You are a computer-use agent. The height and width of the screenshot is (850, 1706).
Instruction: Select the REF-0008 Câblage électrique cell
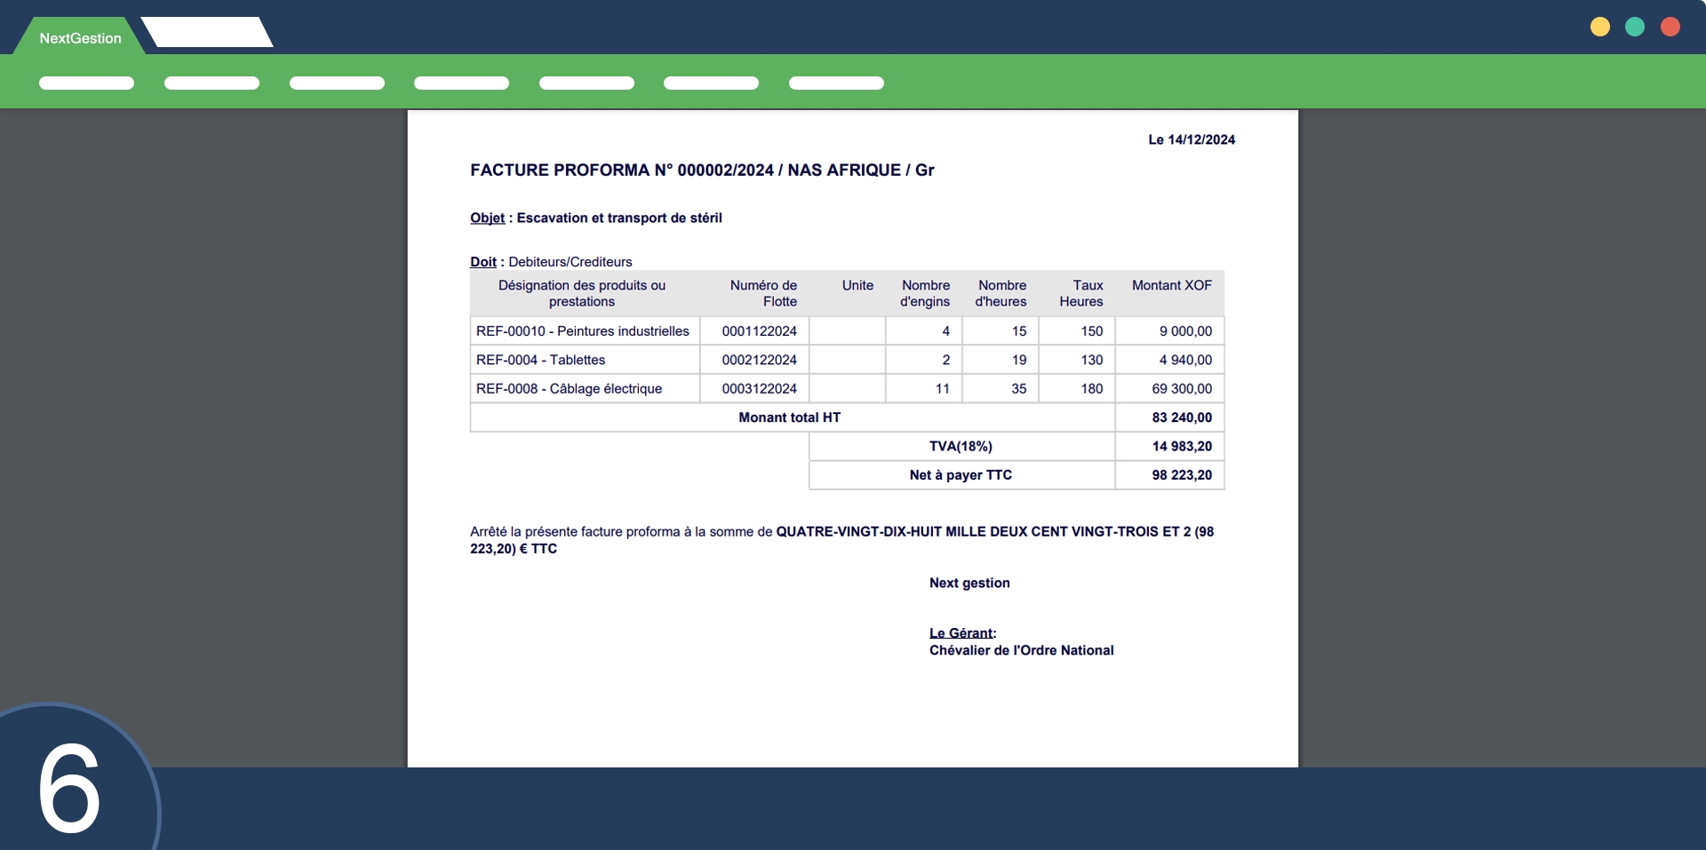click(570, 389)
